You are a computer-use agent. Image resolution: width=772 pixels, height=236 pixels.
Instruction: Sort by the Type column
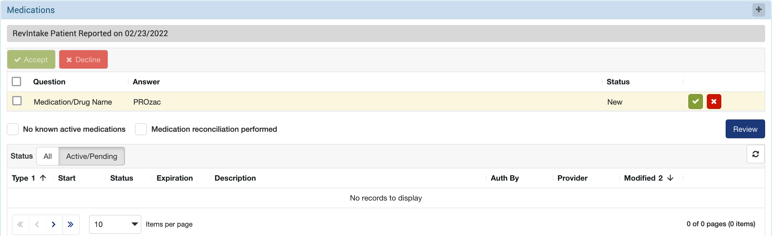(x=20, y=178)
